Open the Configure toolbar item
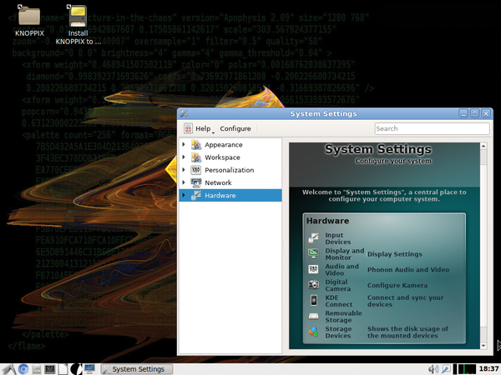This screenshot has width=501, height=375. tap(235, 128)
